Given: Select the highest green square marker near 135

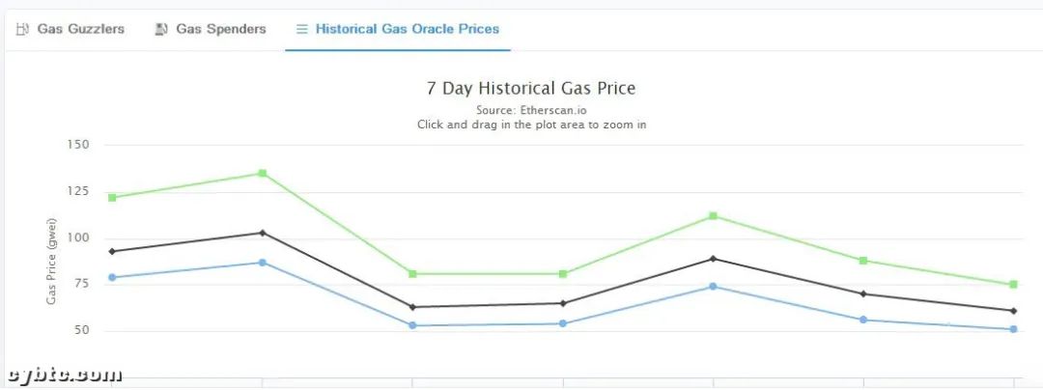Looking at the screenshot, I should 263,174.
